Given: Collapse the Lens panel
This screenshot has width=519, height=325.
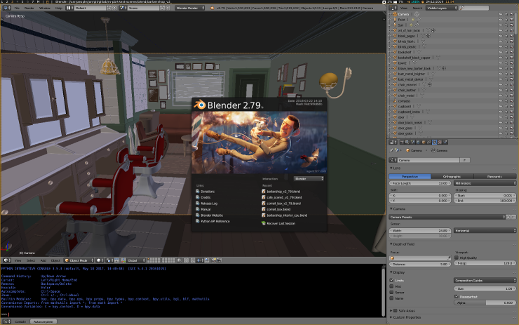Looking at the screenshot, I should 391,168.
